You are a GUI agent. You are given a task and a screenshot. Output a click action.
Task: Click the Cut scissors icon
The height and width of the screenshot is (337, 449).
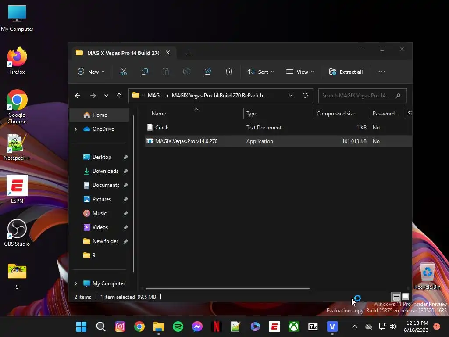coord(123,72)
